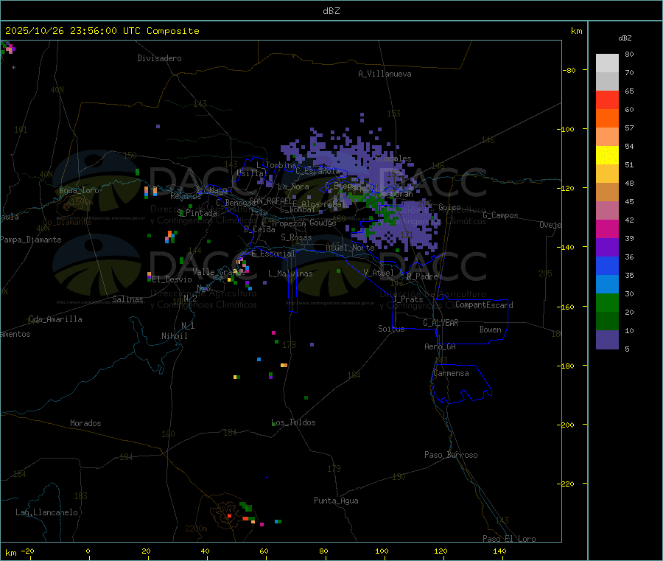Click the 140 km horizontal axis tick

tap(499, 551)
